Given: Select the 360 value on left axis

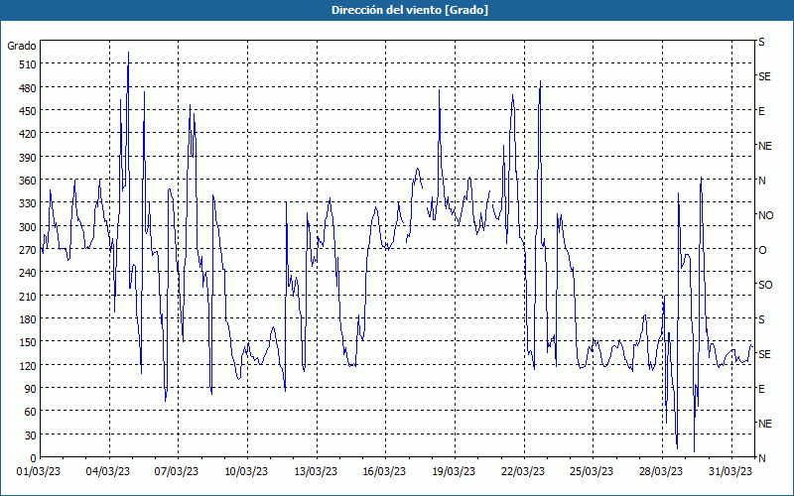Looking at the screenshot, I should [27, 181].
